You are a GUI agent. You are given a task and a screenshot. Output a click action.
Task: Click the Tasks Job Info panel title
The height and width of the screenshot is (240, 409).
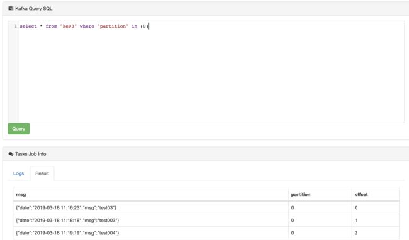click(x=31, y=154)
